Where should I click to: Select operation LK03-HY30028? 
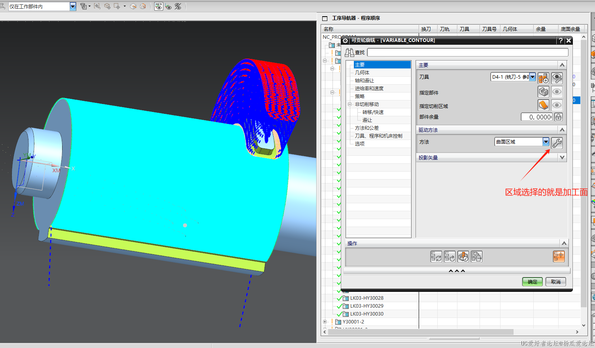coord(366,298)
